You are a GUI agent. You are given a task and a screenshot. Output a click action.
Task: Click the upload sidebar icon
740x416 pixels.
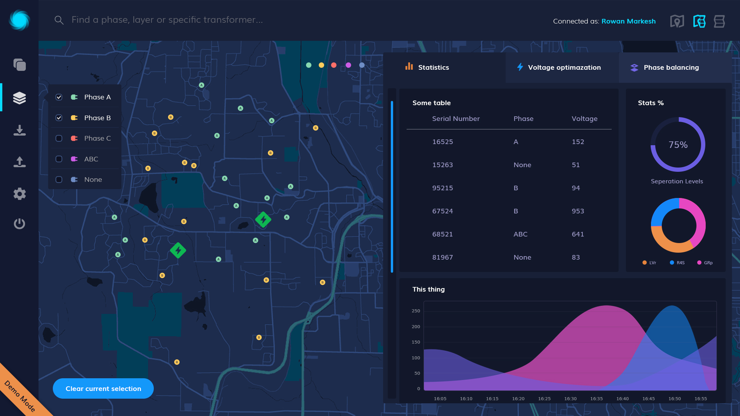click(19, 162)
